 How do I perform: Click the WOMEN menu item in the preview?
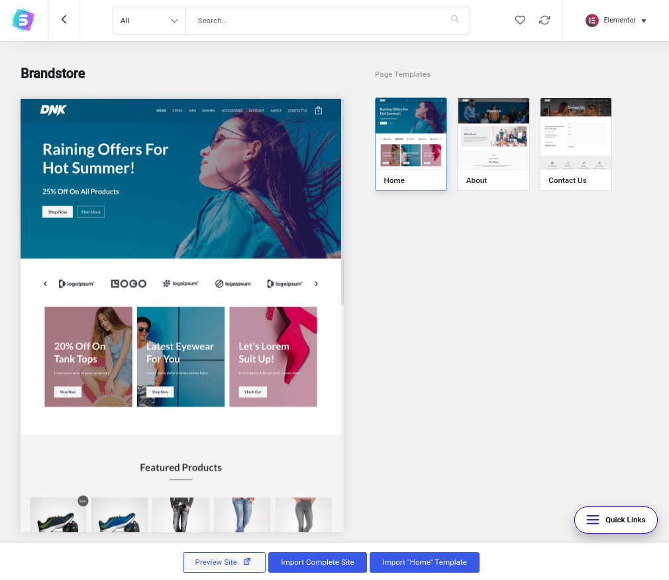tap(209, 111)
